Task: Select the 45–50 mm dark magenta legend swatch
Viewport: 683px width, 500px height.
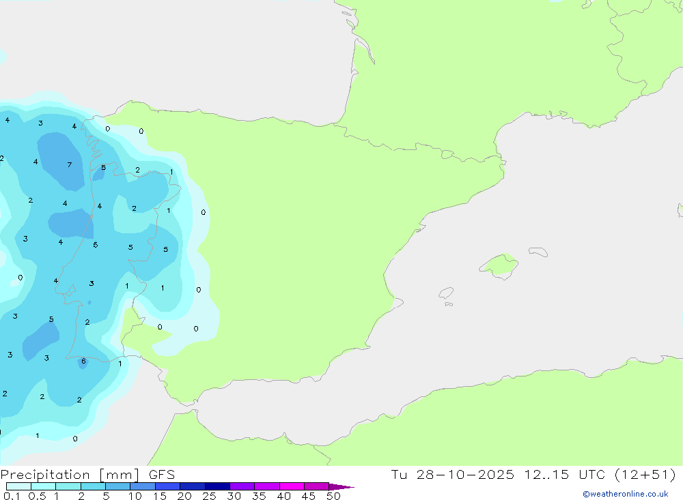Action: pyautogui.click(x=316, y=486)
